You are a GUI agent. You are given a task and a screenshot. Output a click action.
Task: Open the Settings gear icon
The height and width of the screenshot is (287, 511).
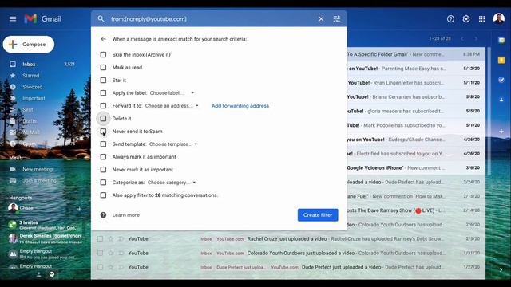(x=466, y=19)
